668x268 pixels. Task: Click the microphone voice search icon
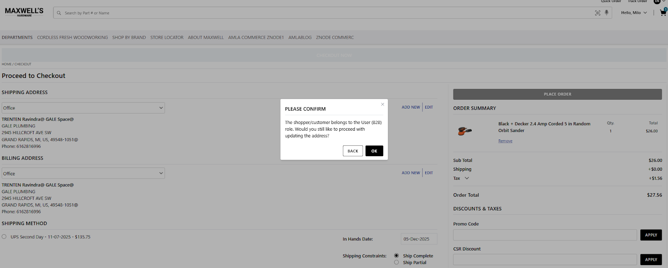(607, 13)
